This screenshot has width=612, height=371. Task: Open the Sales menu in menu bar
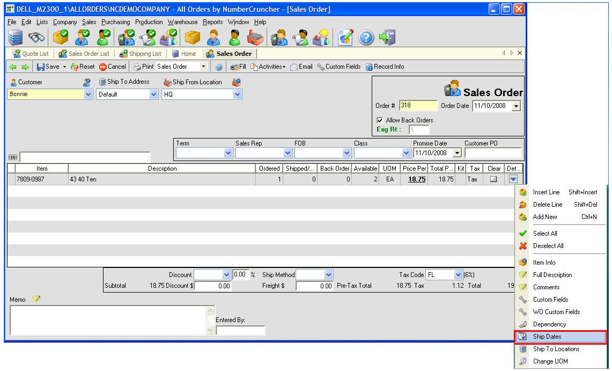click(89, 22)
